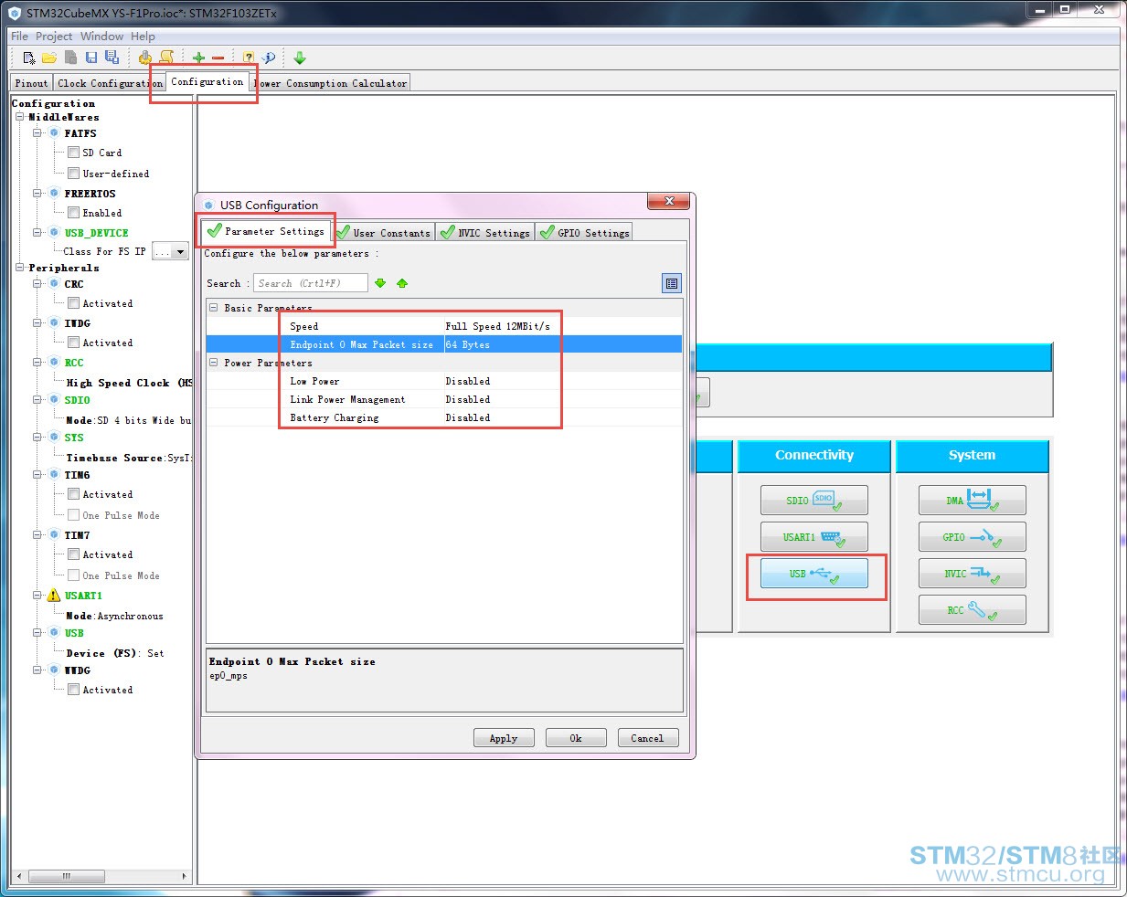Viewport: 1127px width, 897px height.
Task: Switch to the Pinout tab
Action: (x=31, y=83)
